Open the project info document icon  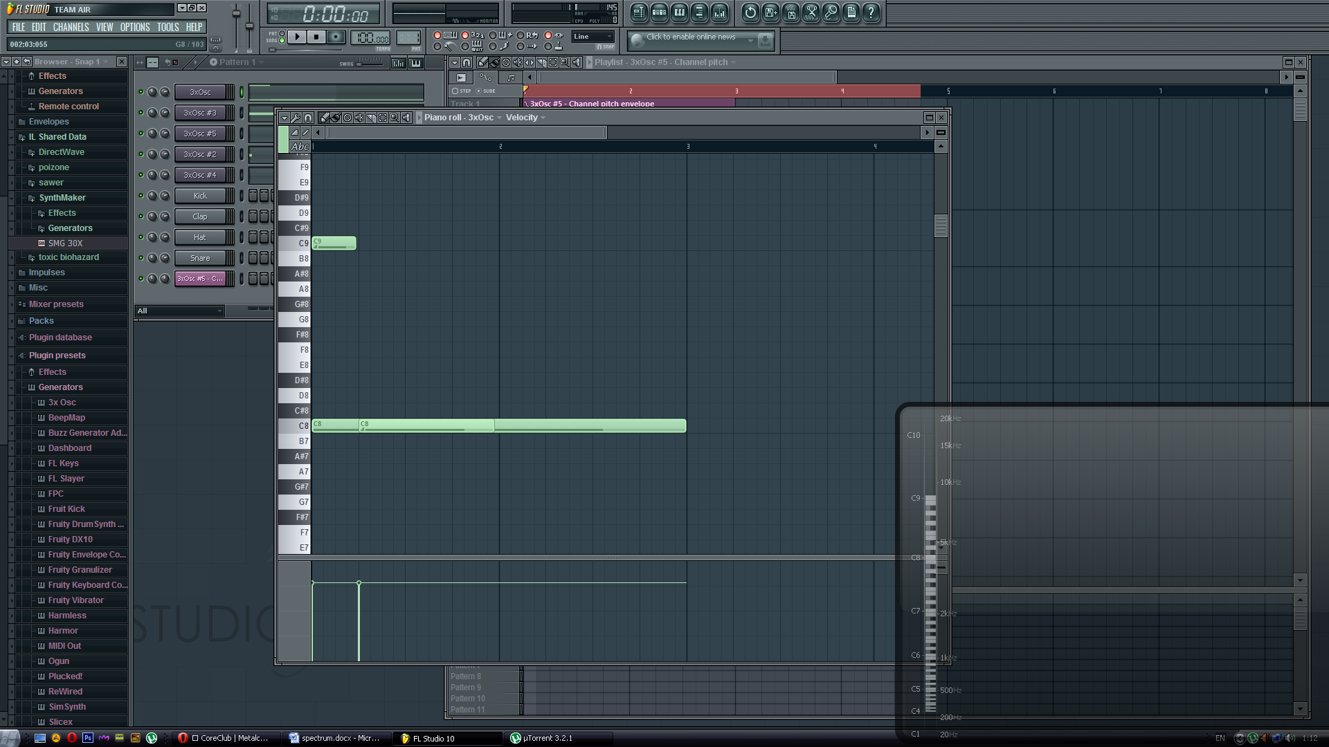tap(851, 12)
